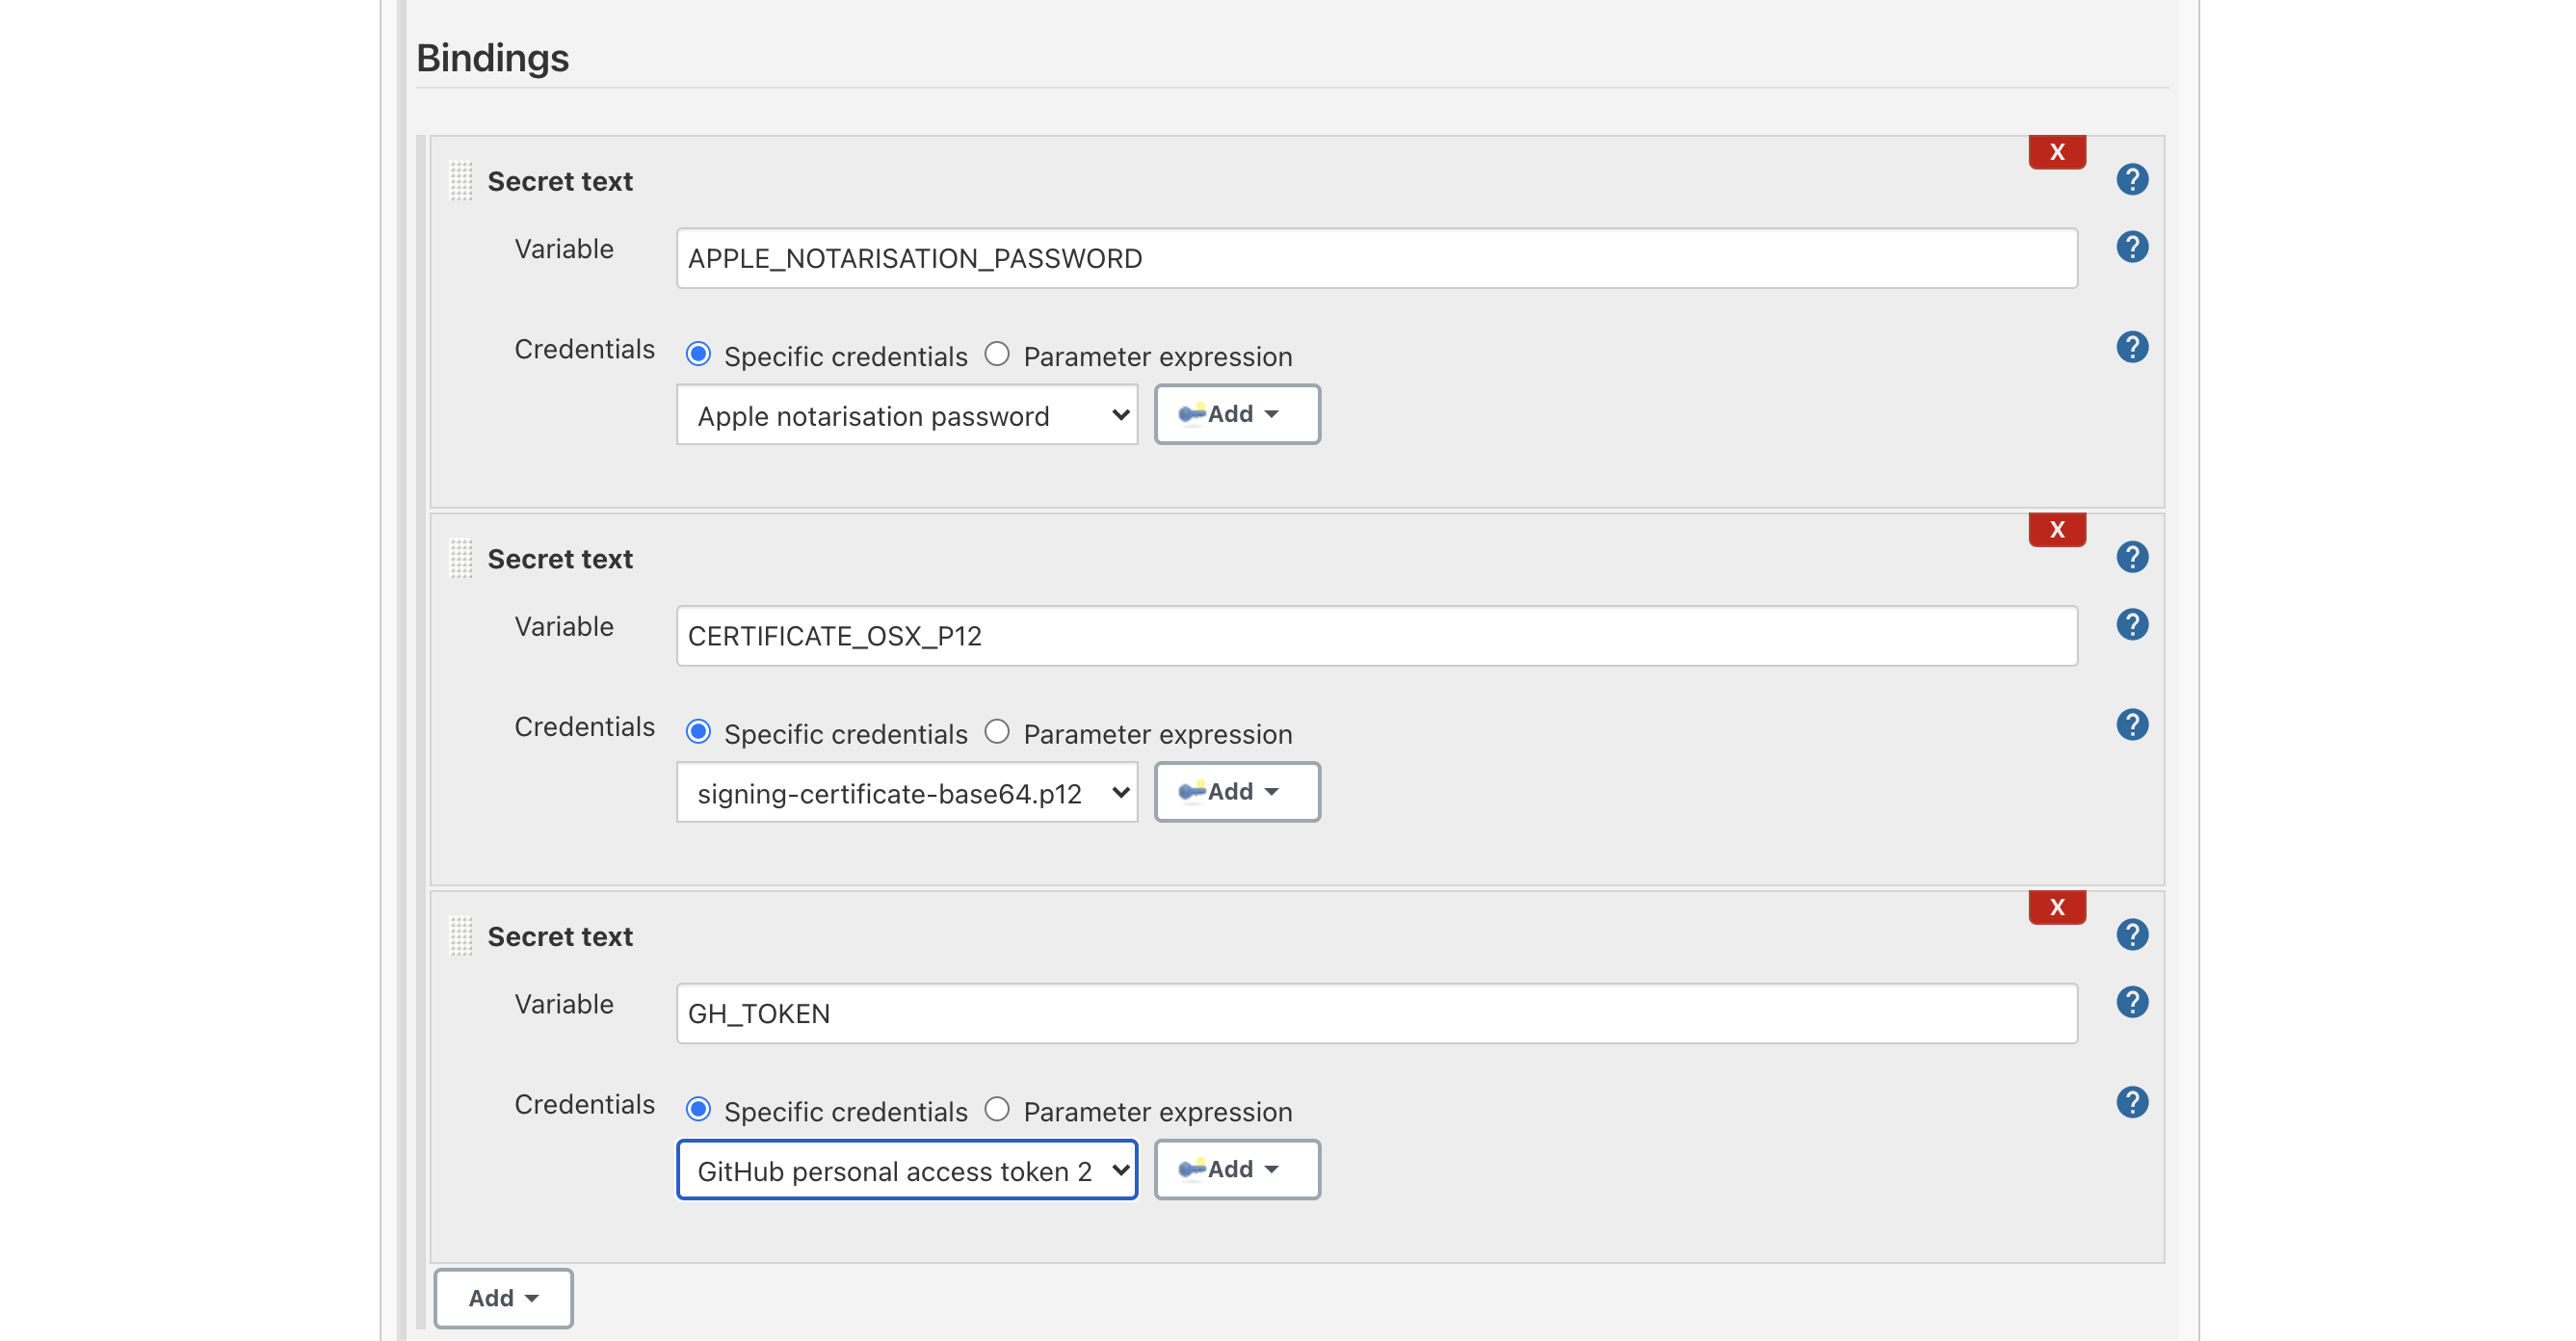The height and width of the screenshot is (1341, 2576).
Task: Grab the drag handle of GH_TOKEN binding
Action: pos(461,936)
